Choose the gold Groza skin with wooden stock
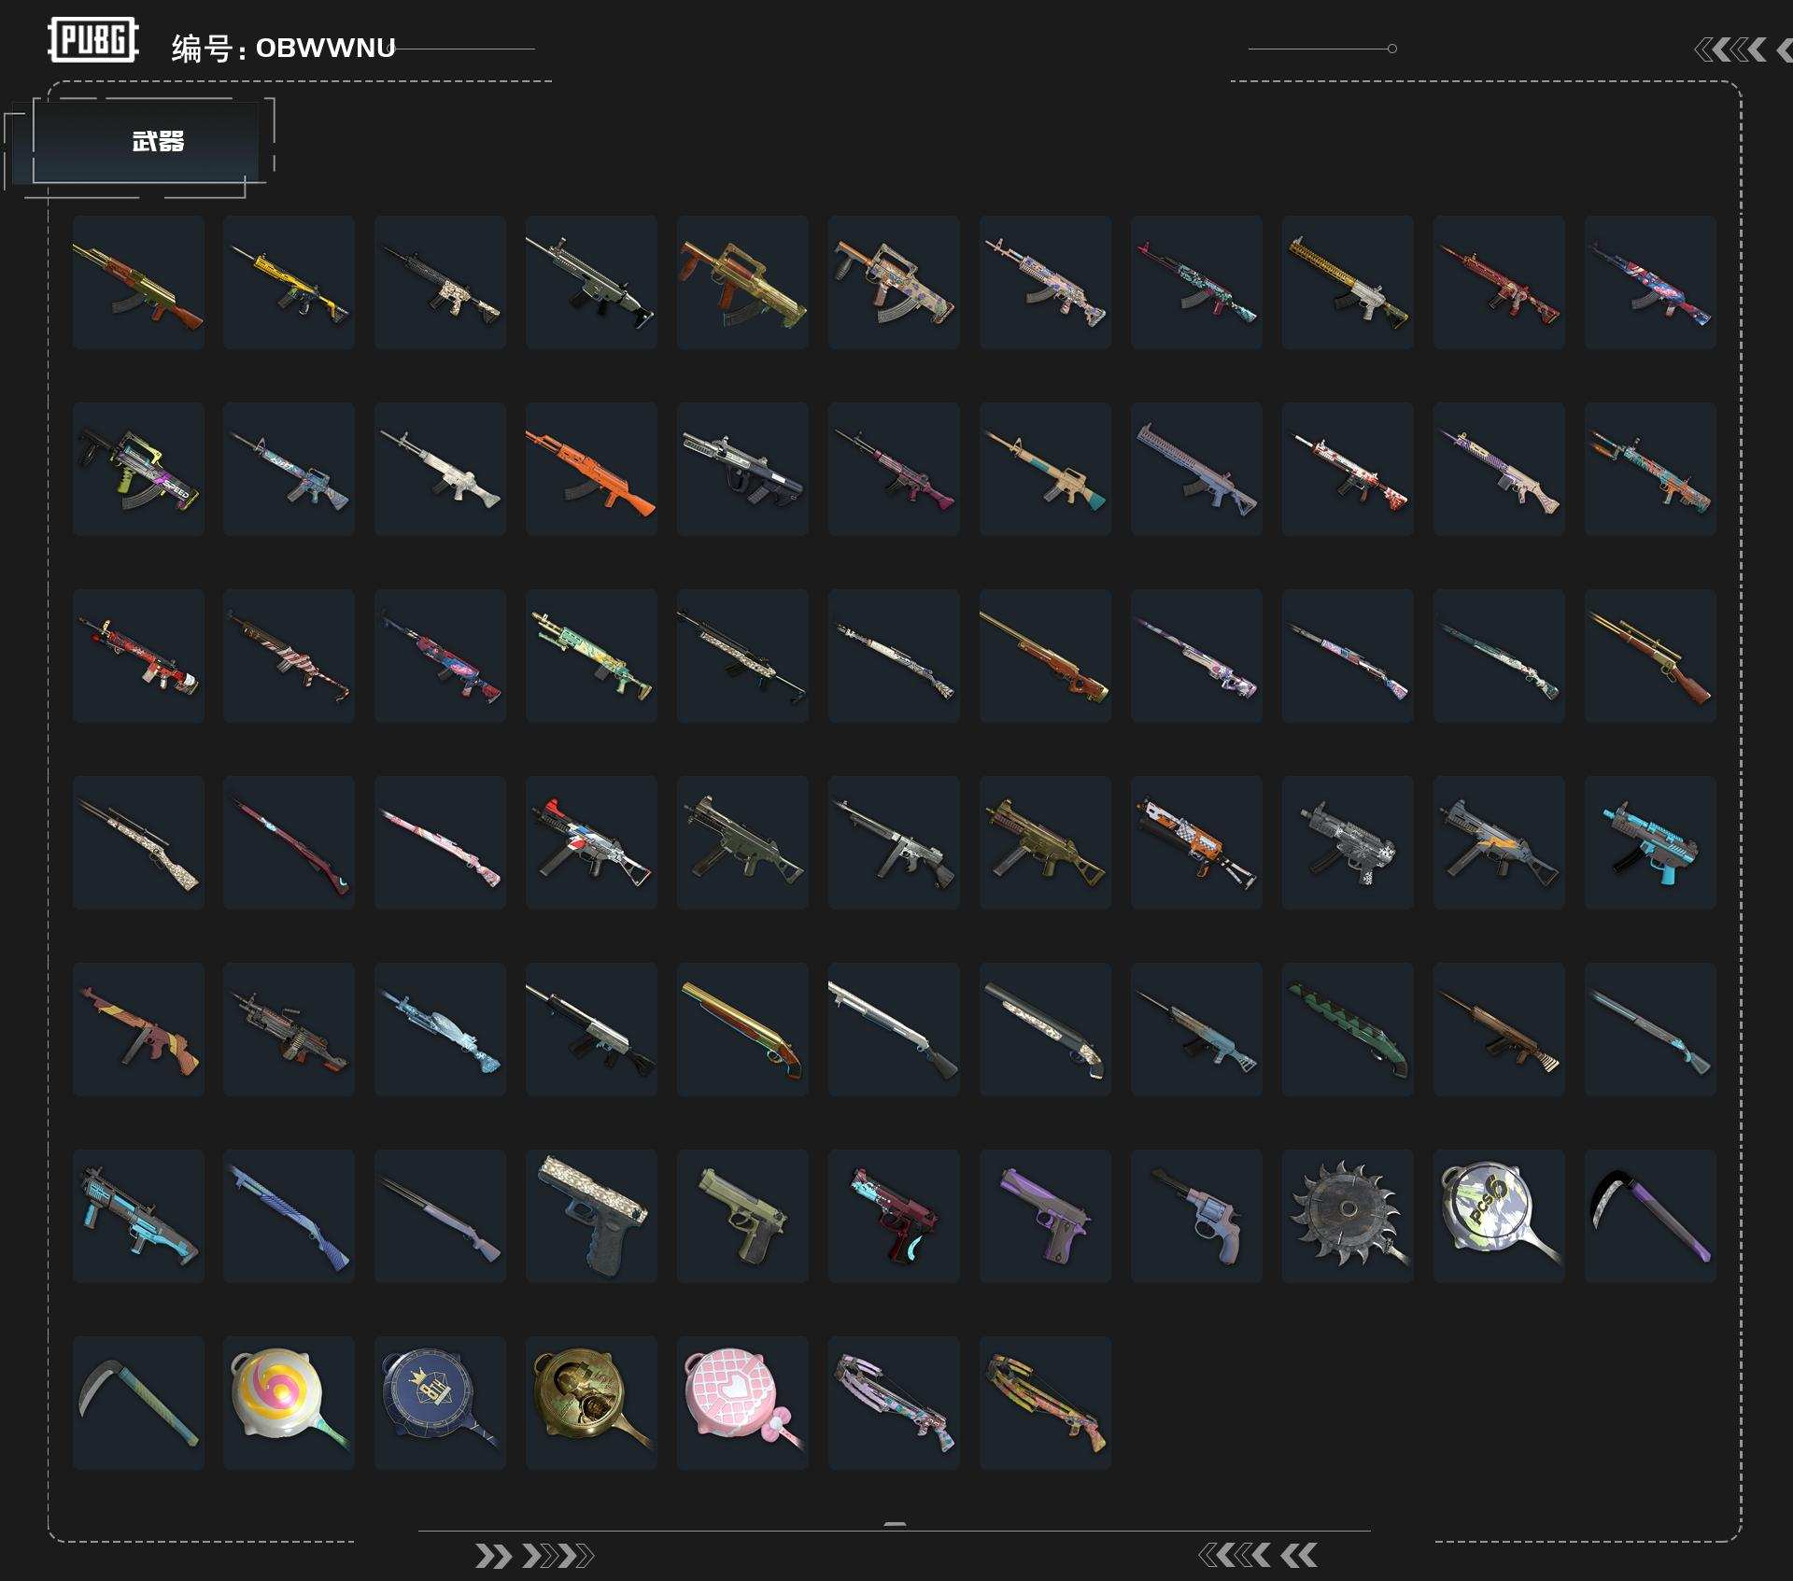Image resolution: width=1793 pixels, height=1581 pixels. click(x=742, y=282)
